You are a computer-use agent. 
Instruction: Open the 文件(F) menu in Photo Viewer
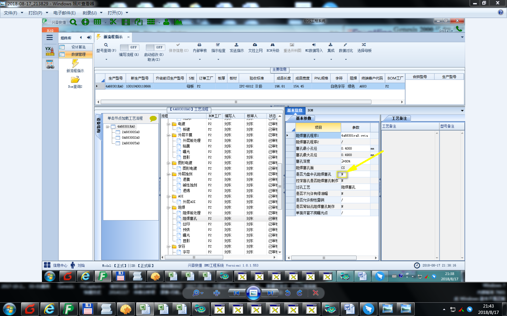pyautogui.click(x=13, y=13)
